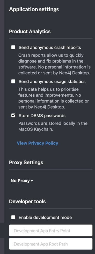
Task: Select the Product Analytics section heading
Action: click(30, 32)
